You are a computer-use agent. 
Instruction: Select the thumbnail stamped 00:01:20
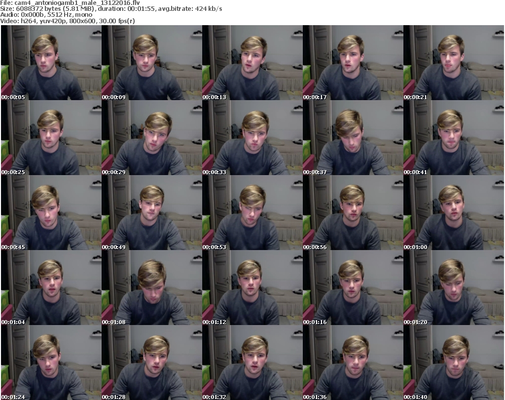pyautogui.click(x=454, y=288)
